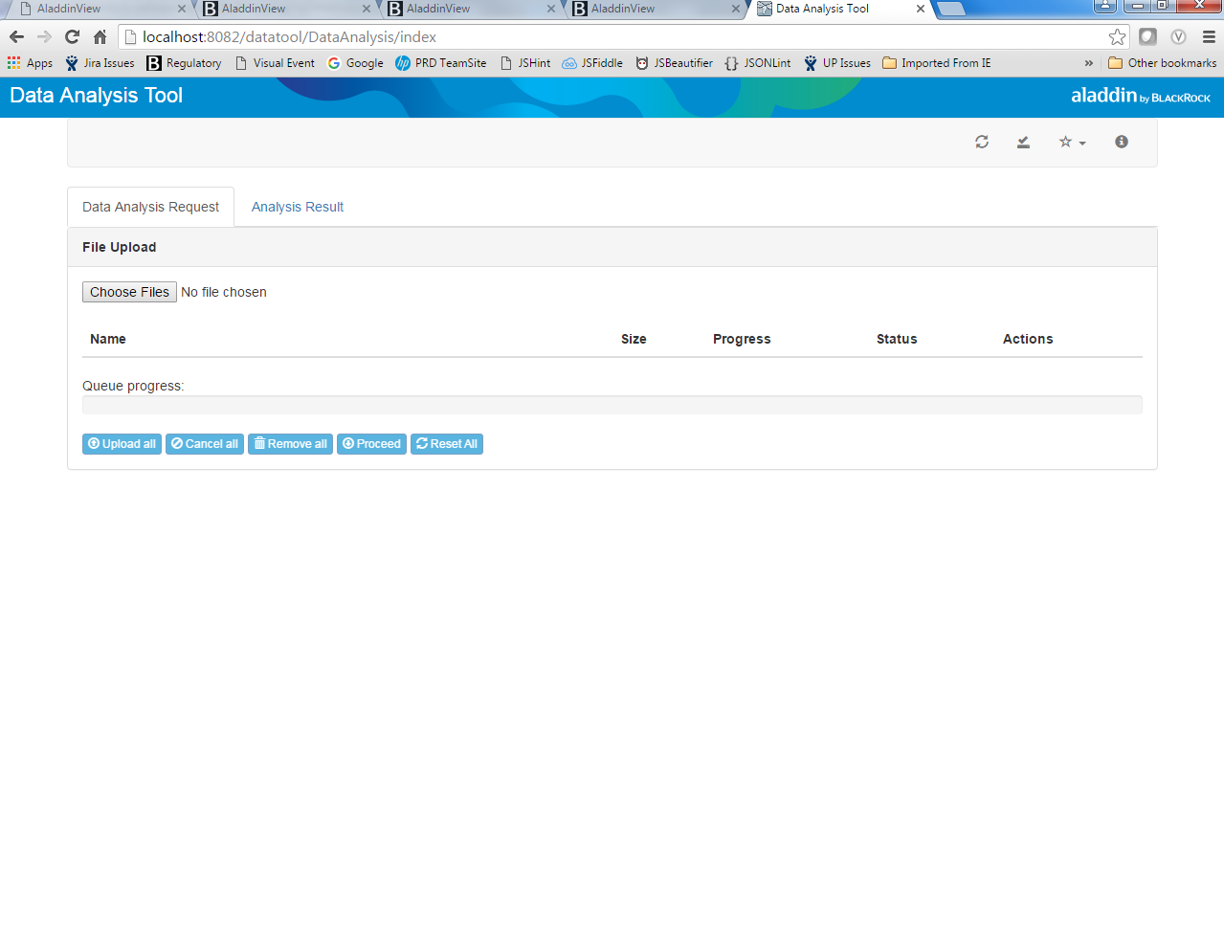Open the Regulatory bookmark

pyautogui.click(x=184, y=63)
